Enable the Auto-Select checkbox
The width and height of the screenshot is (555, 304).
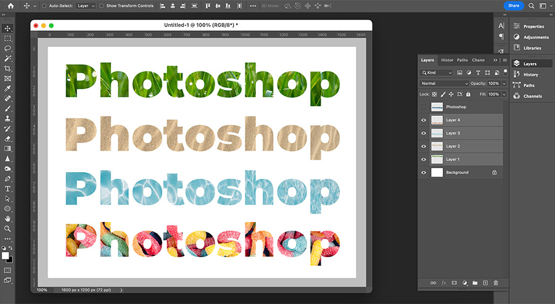point(44,6)
